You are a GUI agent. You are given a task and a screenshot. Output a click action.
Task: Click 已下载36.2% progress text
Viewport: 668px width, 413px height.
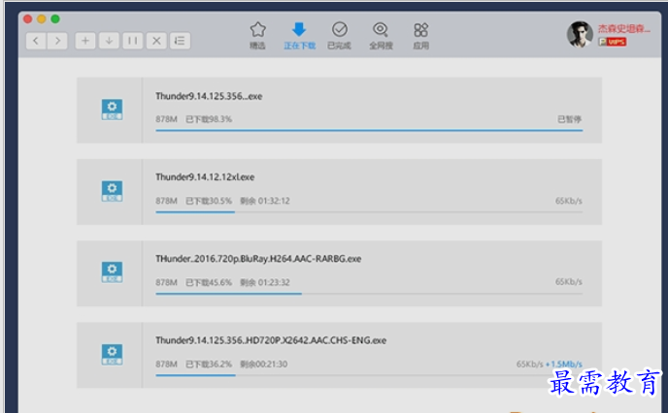tap(209, 365)
